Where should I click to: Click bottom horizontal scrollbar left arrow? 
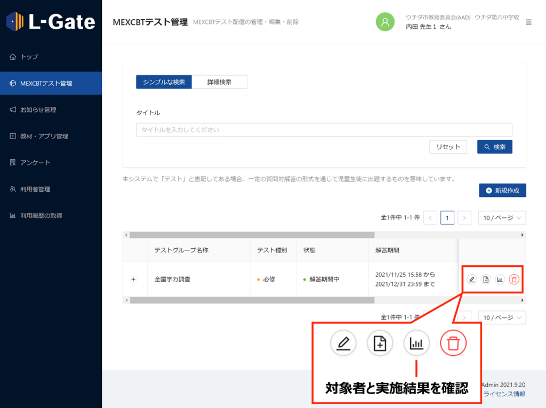click(x=126, y=300)
